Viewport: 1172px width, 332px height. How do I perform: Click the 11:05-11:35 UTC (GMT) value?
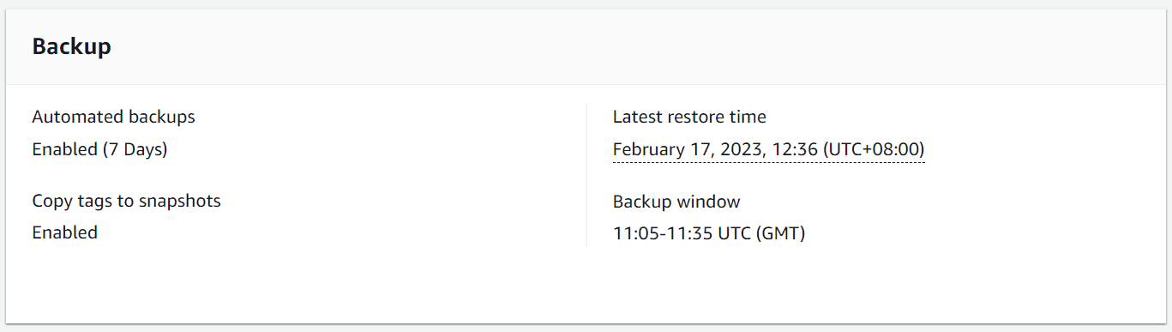point(709,232)
